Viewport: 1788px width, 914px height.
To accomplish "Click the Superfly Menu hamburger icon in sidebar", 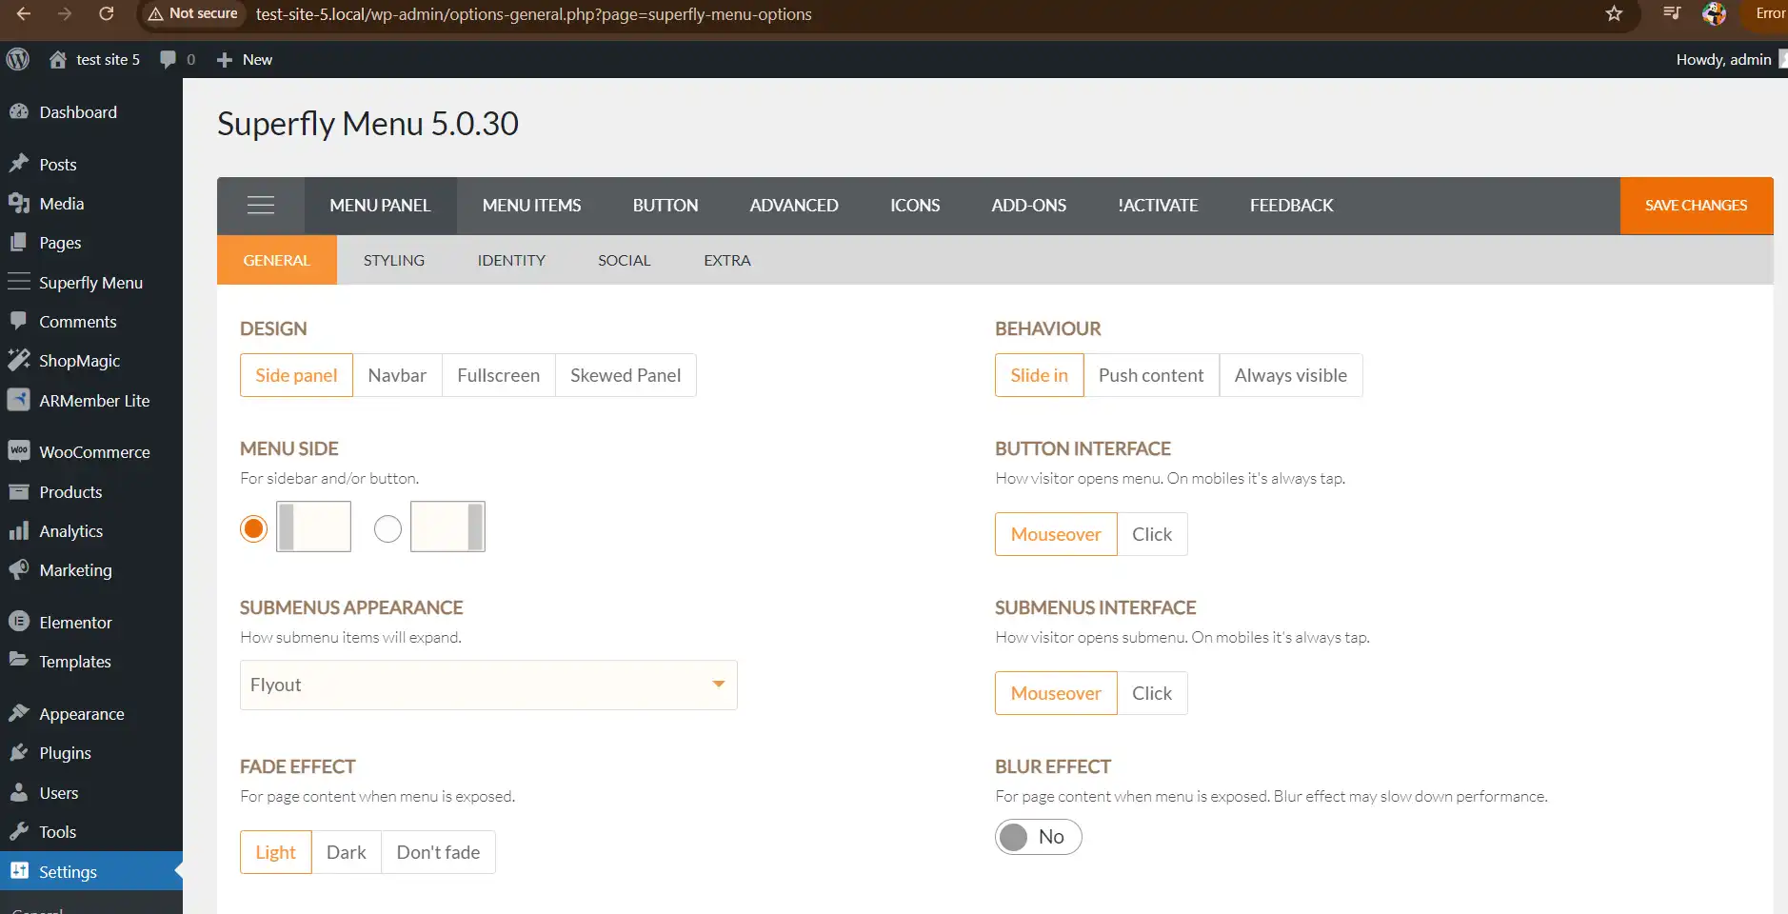I will 19,282.
